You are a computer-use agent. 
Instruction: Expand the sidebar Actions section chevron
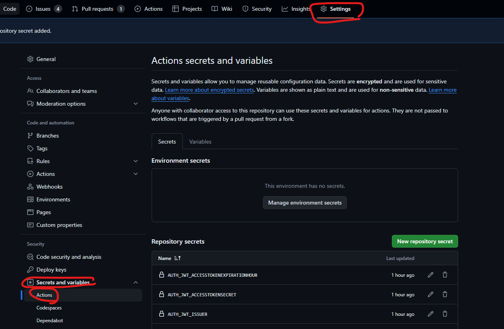(136, 174)
